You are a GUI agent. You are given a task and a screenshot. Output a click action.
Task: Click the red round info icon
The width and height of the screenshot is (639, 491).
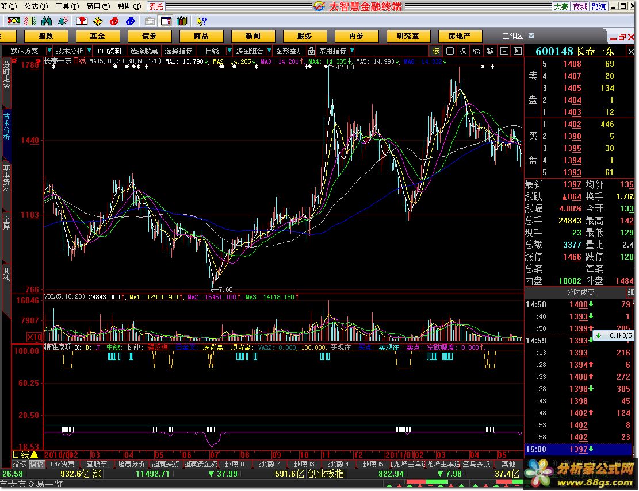pyautogui.click(x=114, y=21)
